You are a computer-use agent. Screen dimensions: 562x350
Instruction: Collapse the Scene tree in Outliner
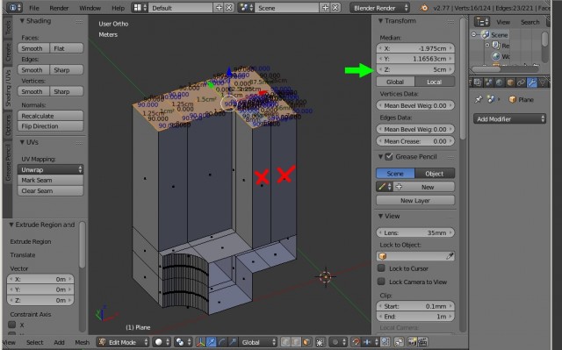(x=474, y=34)
